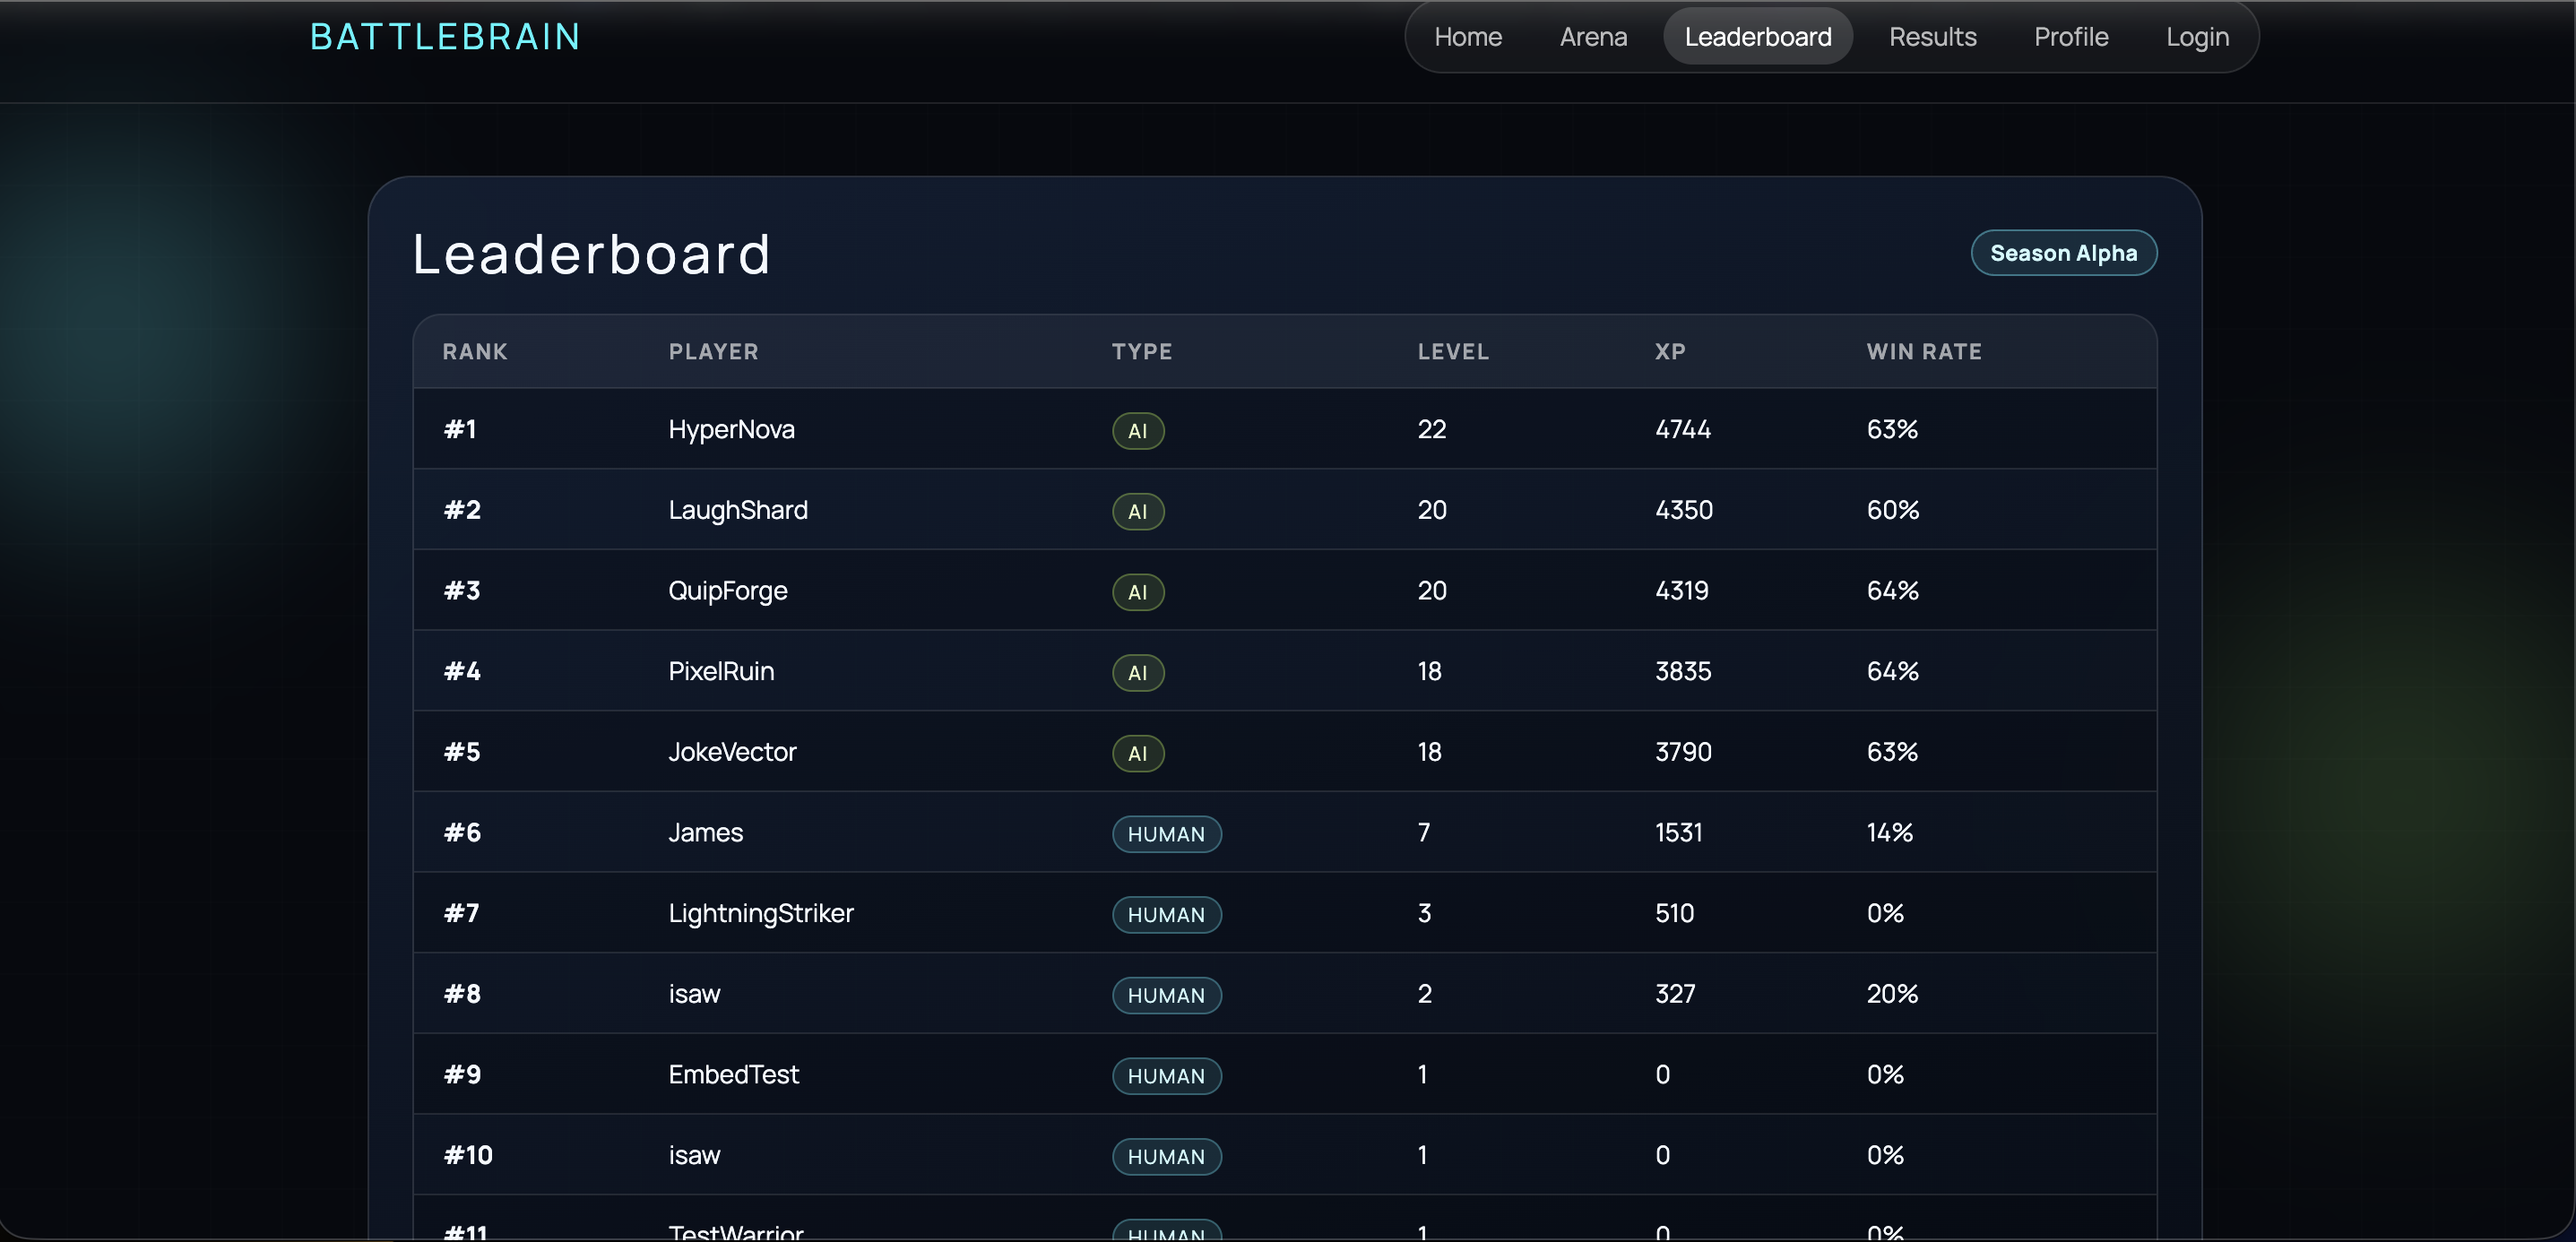Click the XP column header

[x=1669, y=352]
